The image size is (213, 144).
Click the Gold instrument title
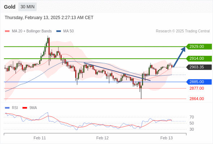pyautogui.click(x=10, y=7)
